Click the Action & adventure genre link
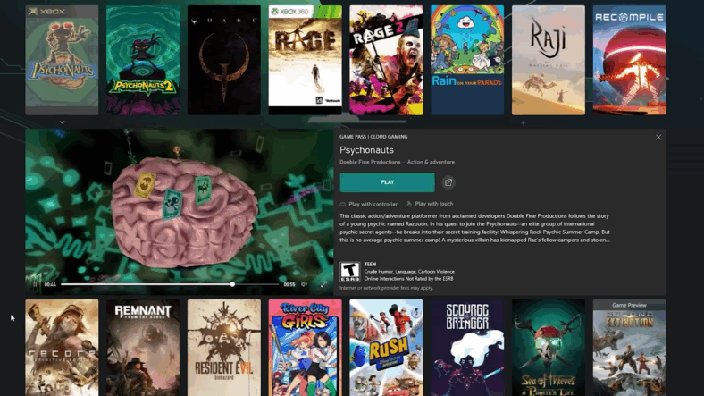Screen dimensions: 704x396 coord(431,162)
